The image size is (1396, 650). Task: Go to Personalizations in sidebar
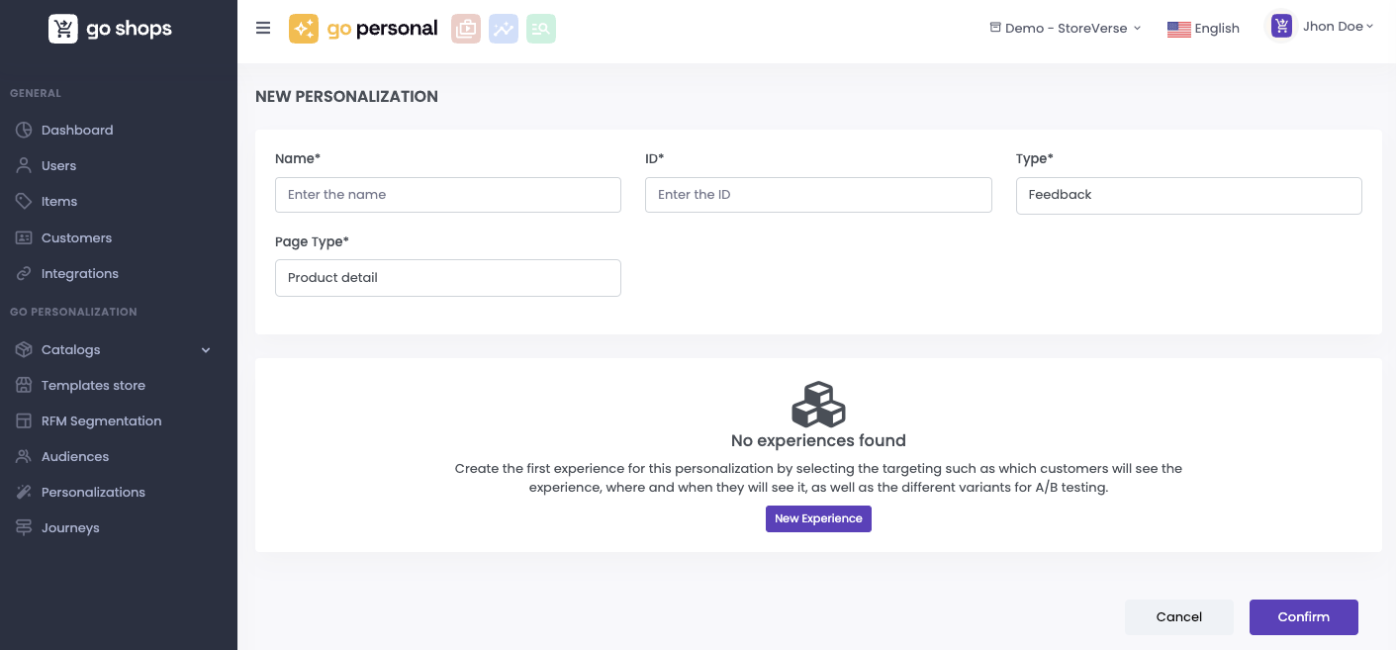[93, 492]
